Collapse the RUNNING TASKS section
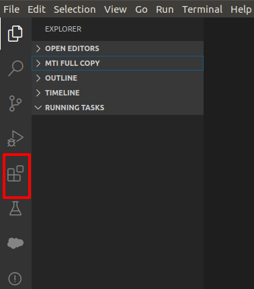This screenshot has width=254, height=289. coord(118,108)
